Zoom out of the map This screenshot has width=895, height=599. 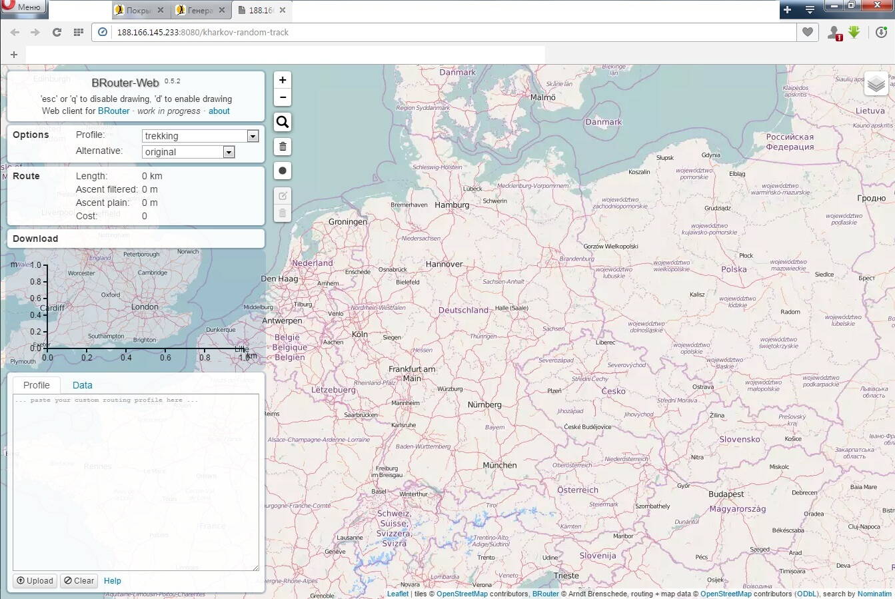coord(283,98)
